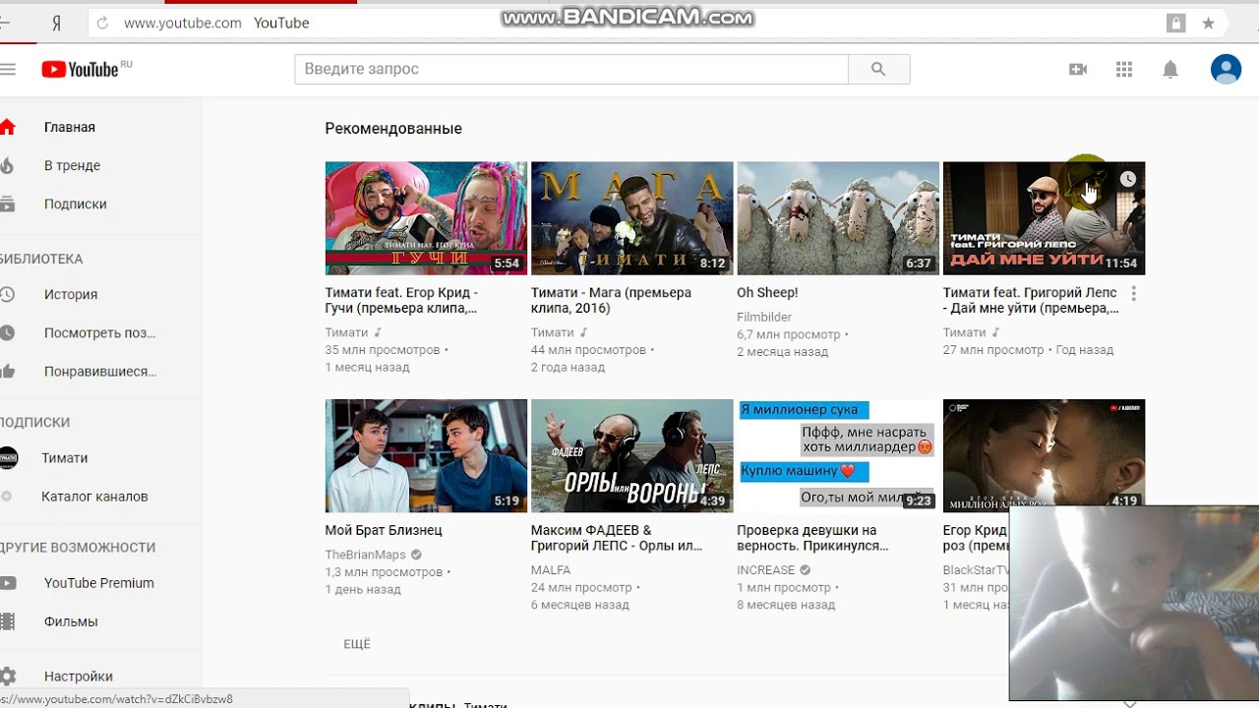Open the Oh Sheep! title link

click(767, 292)
